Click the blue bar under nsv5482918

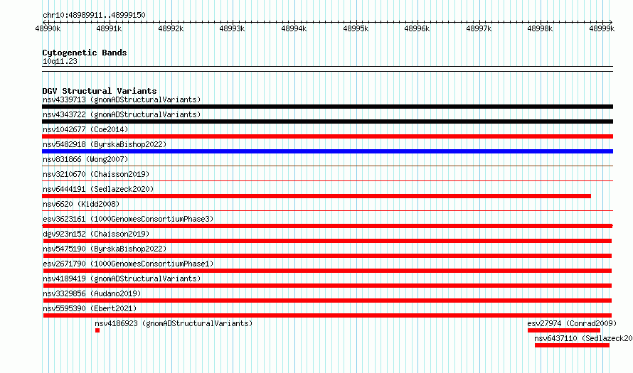[x=327, y=151]
